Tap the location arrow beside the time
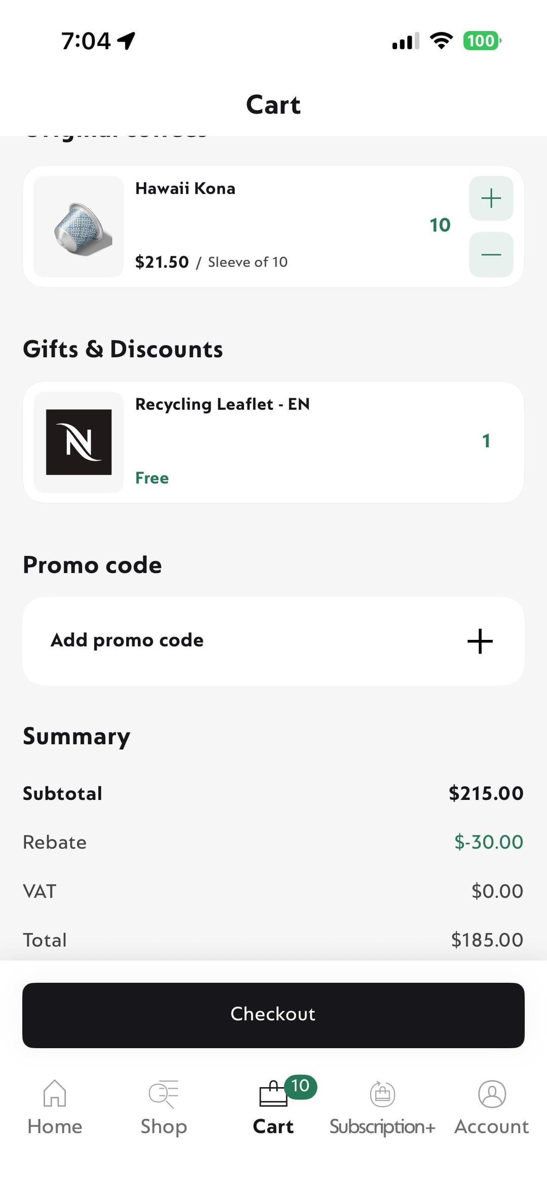This screenshot has height=1186, width=547. point(126,41)
